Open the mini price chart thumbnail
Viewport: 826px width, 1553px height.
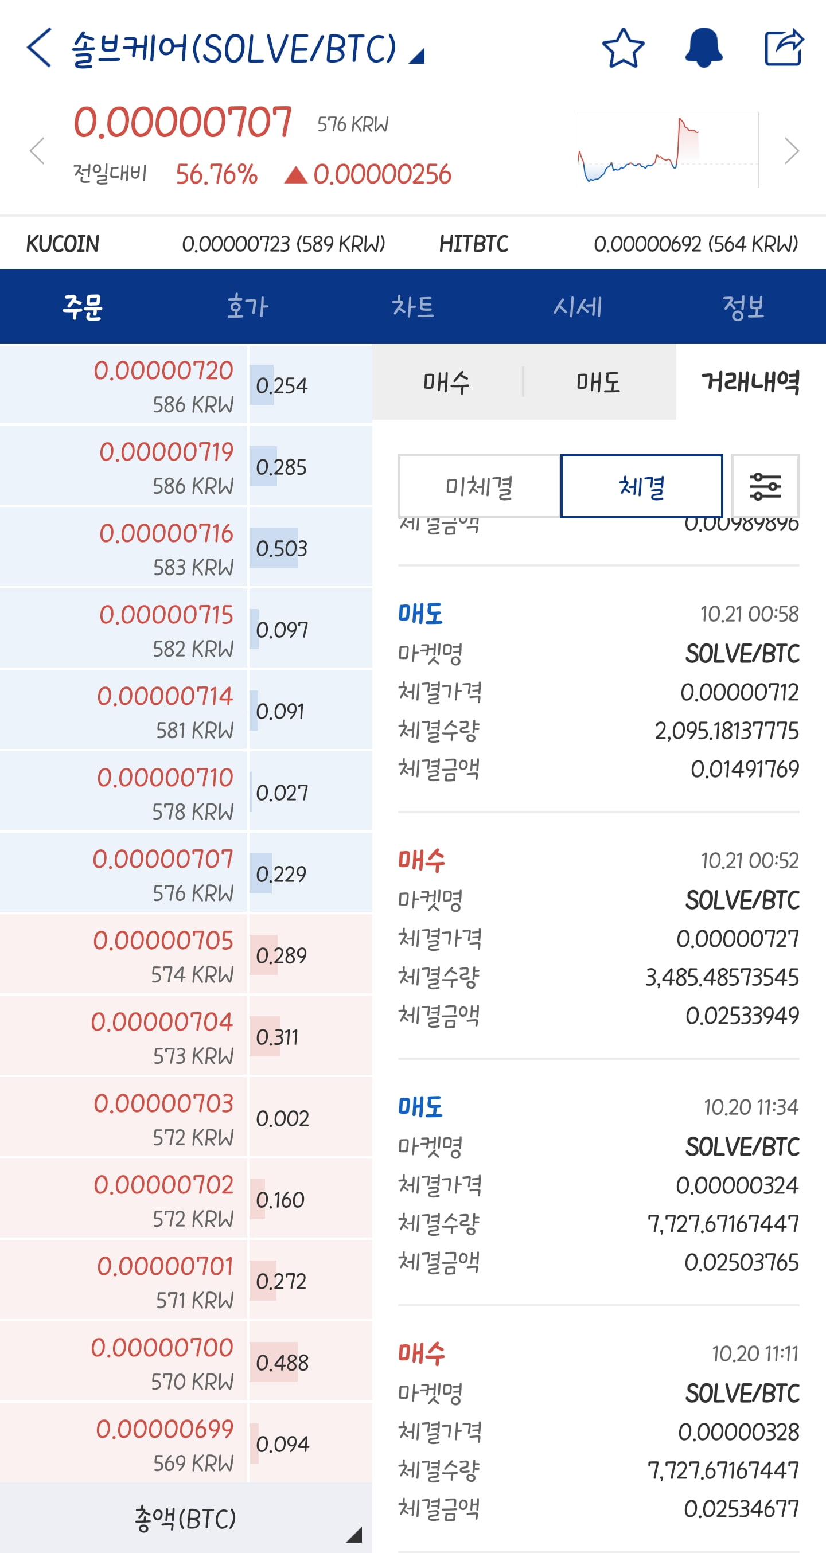coord(668,150)
